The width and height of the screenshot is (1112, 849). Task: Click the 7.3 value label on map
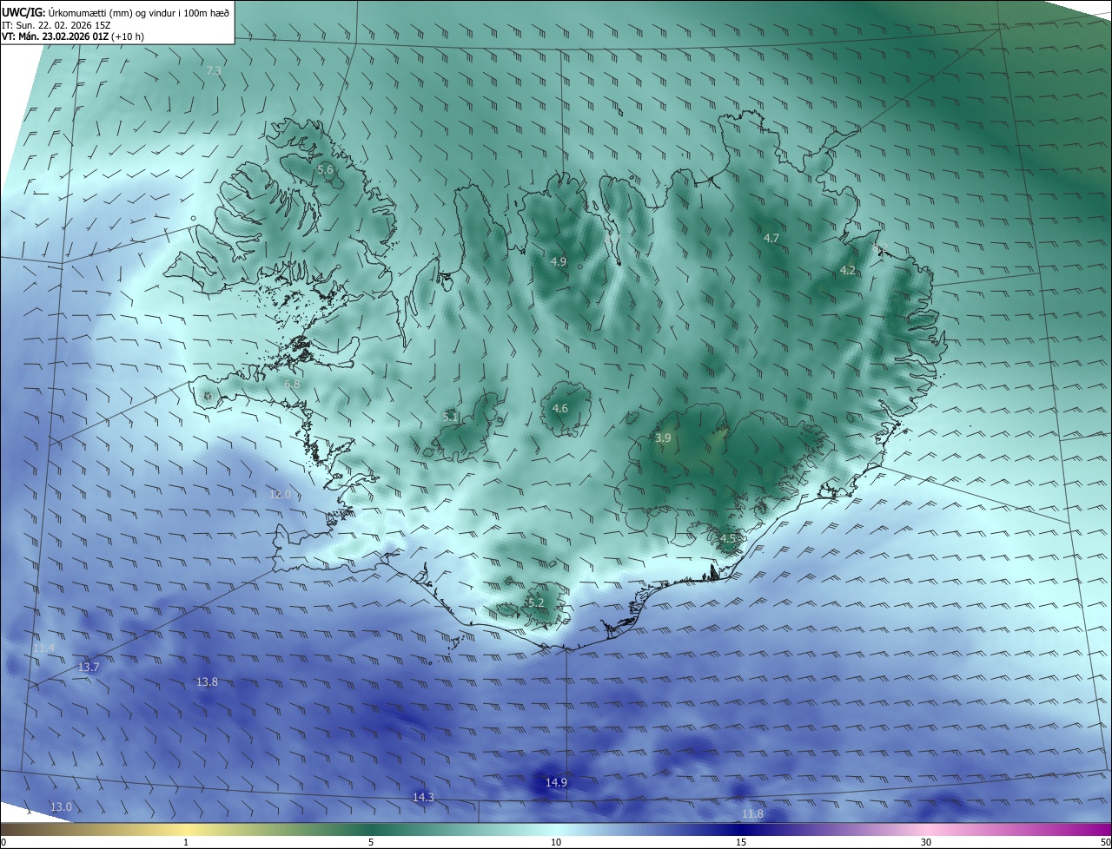pos(214,70)
